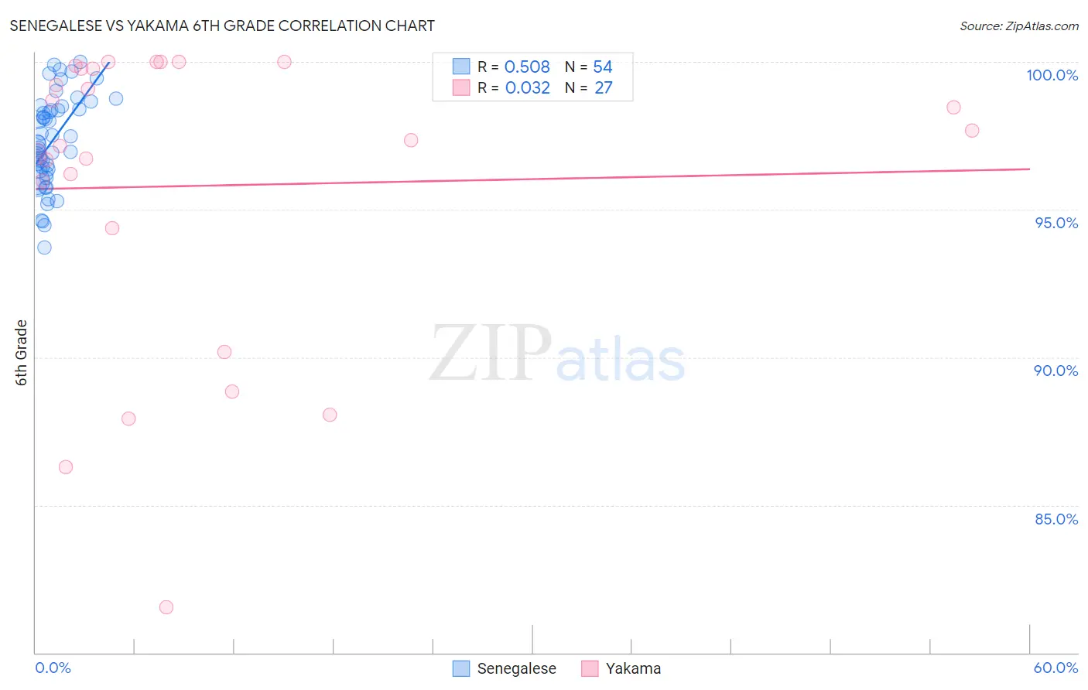Screen dimensions: 1088x690
Task: Click the pink point near 88% by center
Action: [x=330, y=415]
